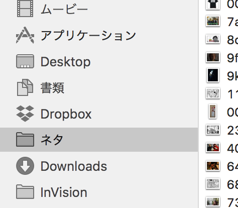Select monochrome thumbnail beside name starting 23

click(213, 130)
